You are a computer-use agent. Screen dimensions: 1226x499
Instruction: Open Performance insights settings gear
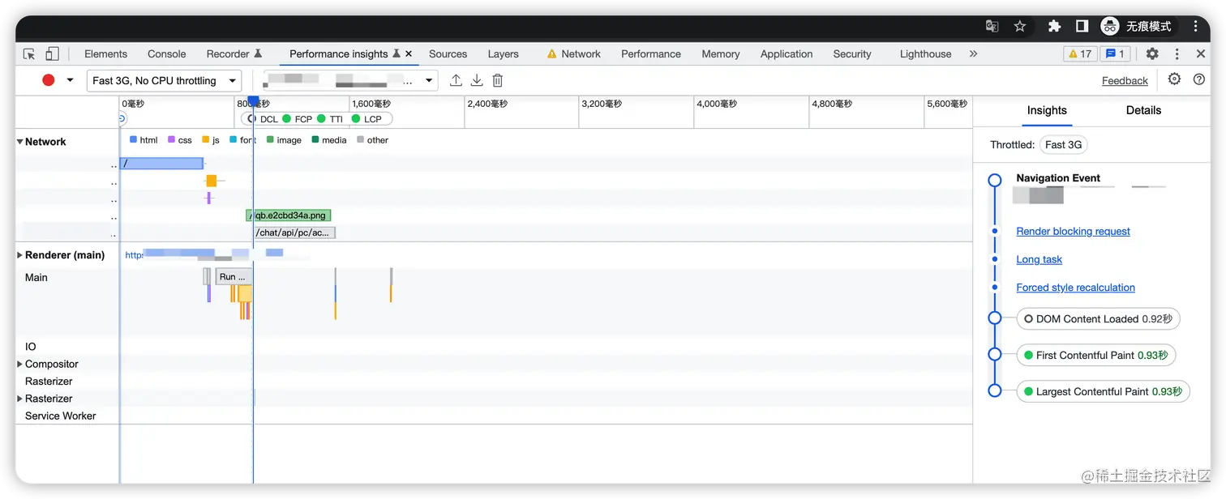(x=1174, y=79)
